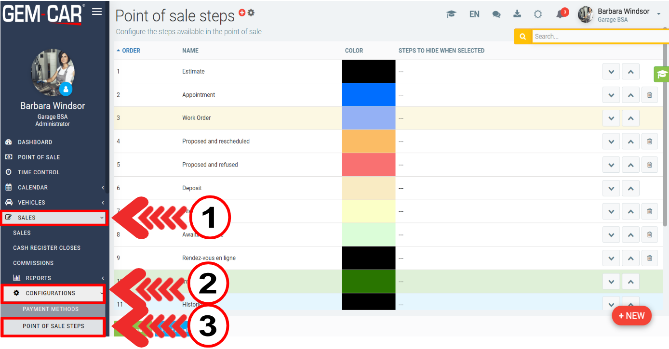Open Payment Methods configuration page

coord(51,309)
